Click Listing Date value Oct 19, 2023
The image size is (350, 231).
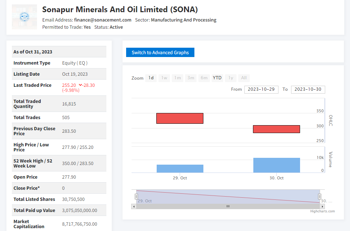tap(75, 74)
